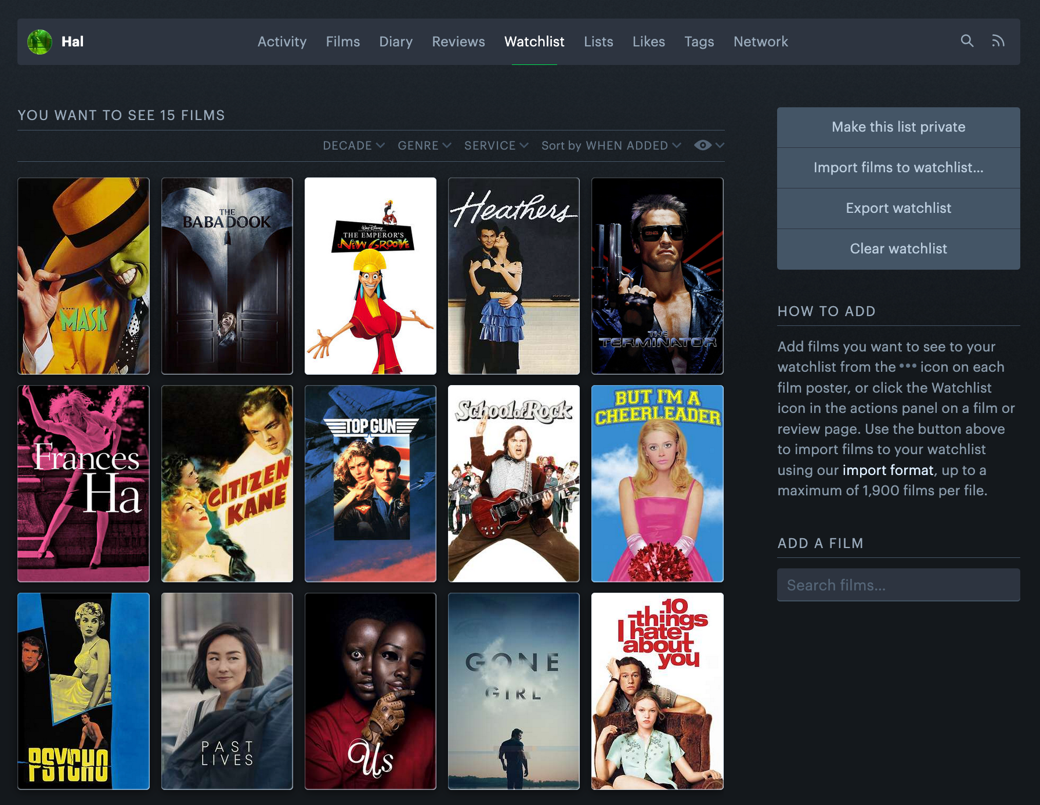This screenshot has height=805, width=1040.
Task: Toggle the eye visibility filter icon
Action: (x=703, y=146)
